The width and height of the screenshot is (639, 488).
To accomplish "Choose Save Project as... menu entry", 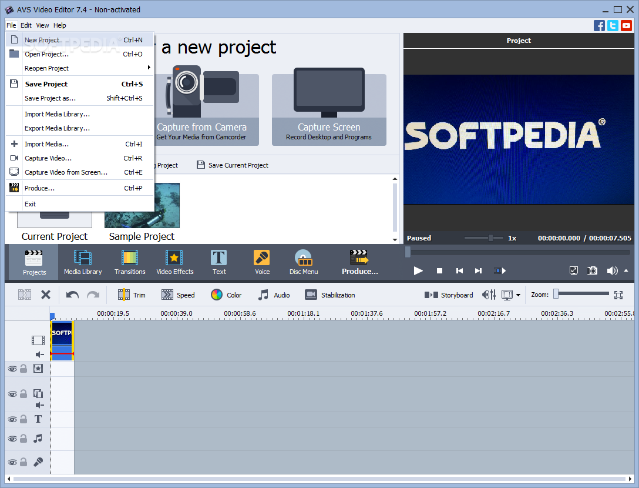I will tap(80, 98).
